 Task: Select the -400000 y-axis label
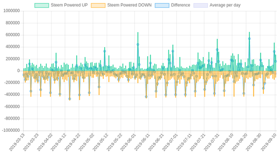(x=12, y=95)
